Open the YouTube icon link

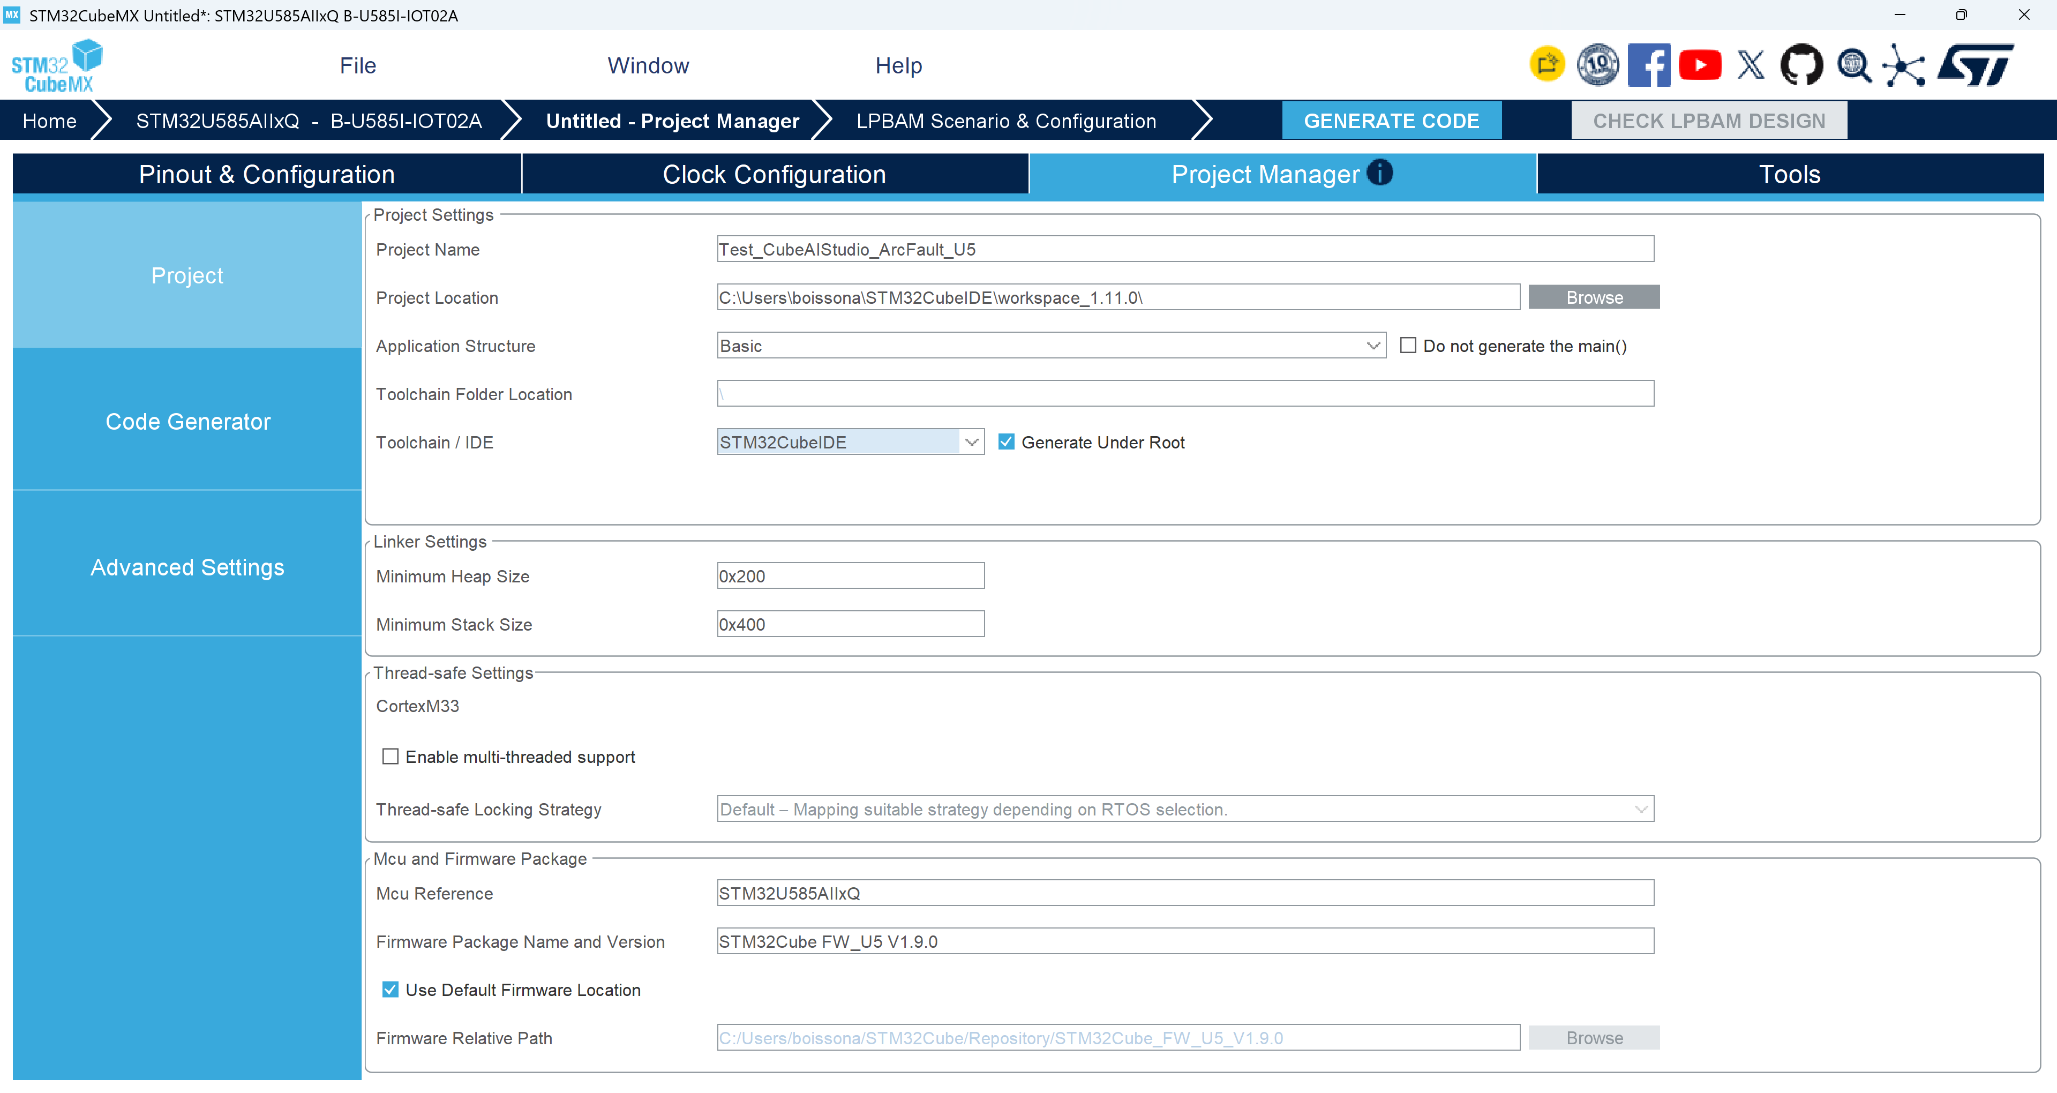[x=1699, y=65]
